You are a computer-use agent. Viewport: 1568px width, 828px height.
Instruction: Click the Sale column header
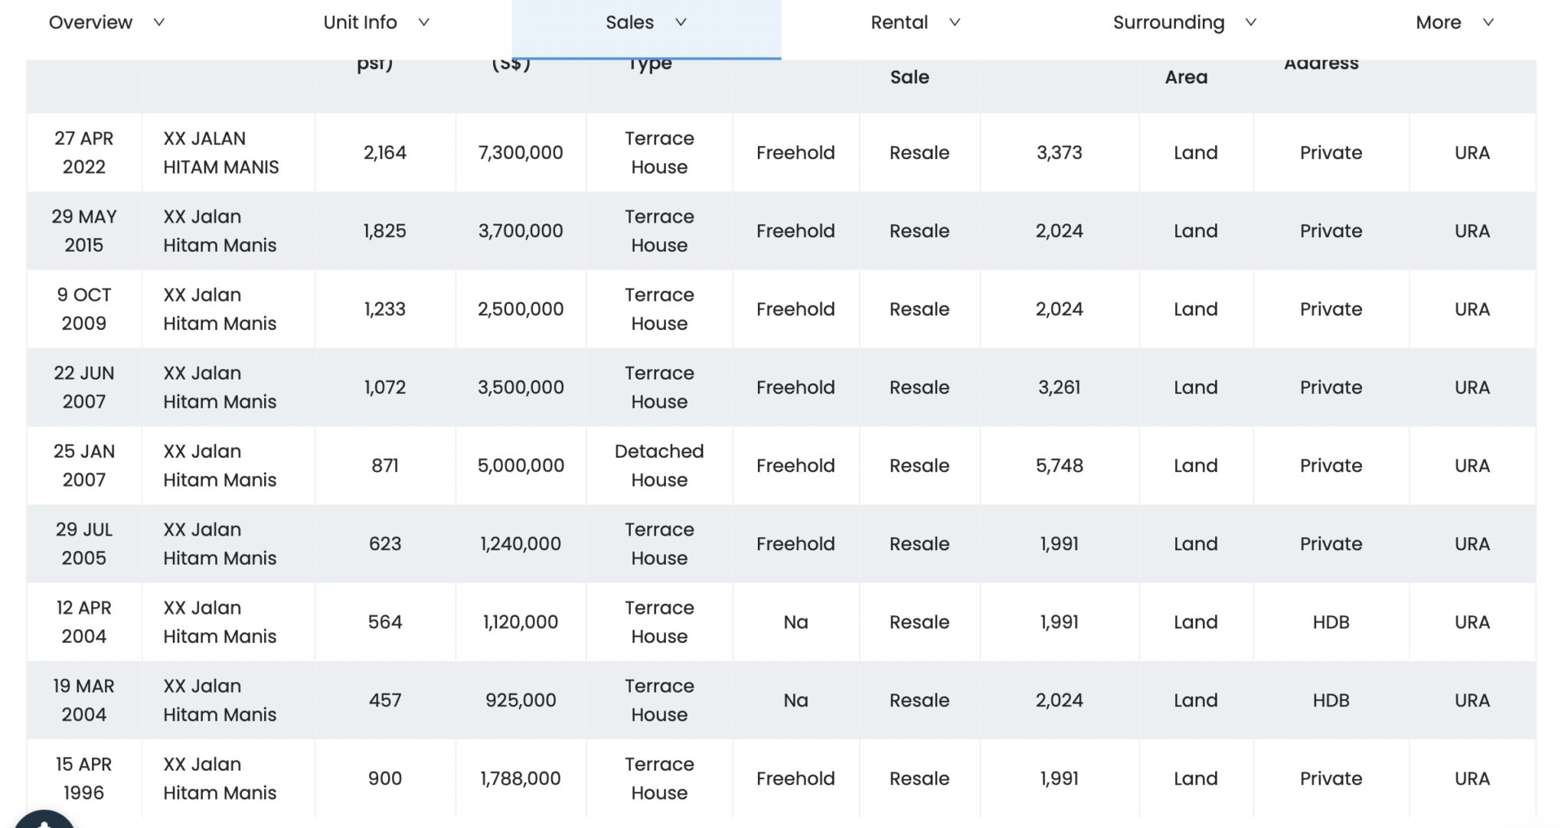[x=909, y=77]
